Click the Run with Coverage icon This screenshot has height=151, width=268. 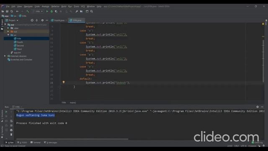pyautogui.click(x=56, y=11)
